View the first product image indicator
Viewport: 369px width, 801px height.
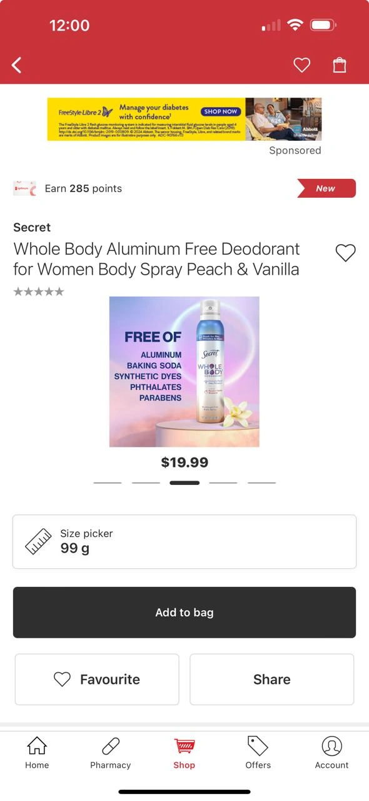tap(108, 483)
